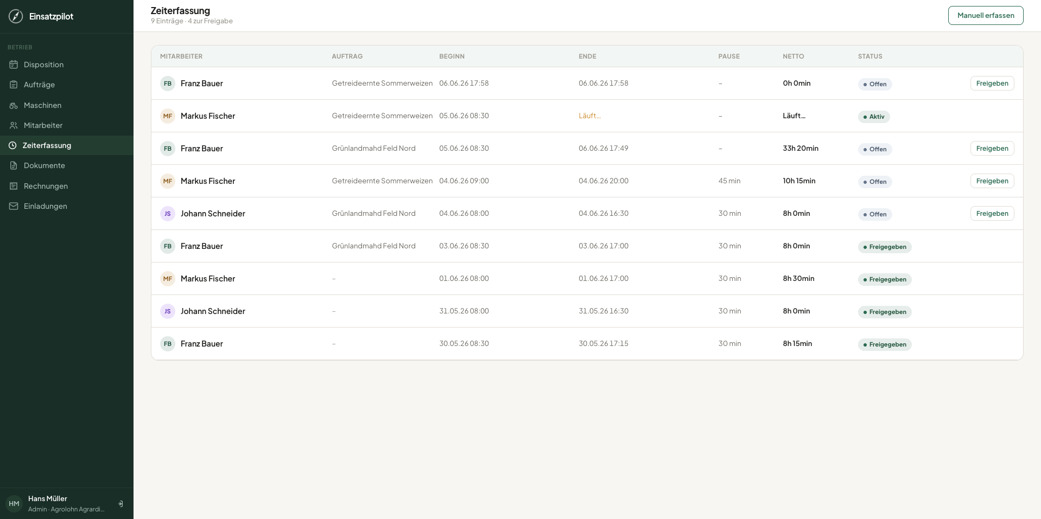
Task: Open Einladungen section
Action: 67,206
